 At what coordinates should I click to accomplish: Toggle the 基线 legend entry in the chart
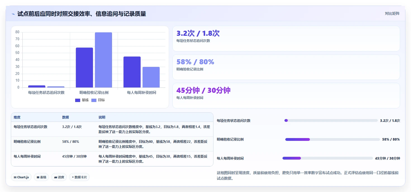pos(82,100)
